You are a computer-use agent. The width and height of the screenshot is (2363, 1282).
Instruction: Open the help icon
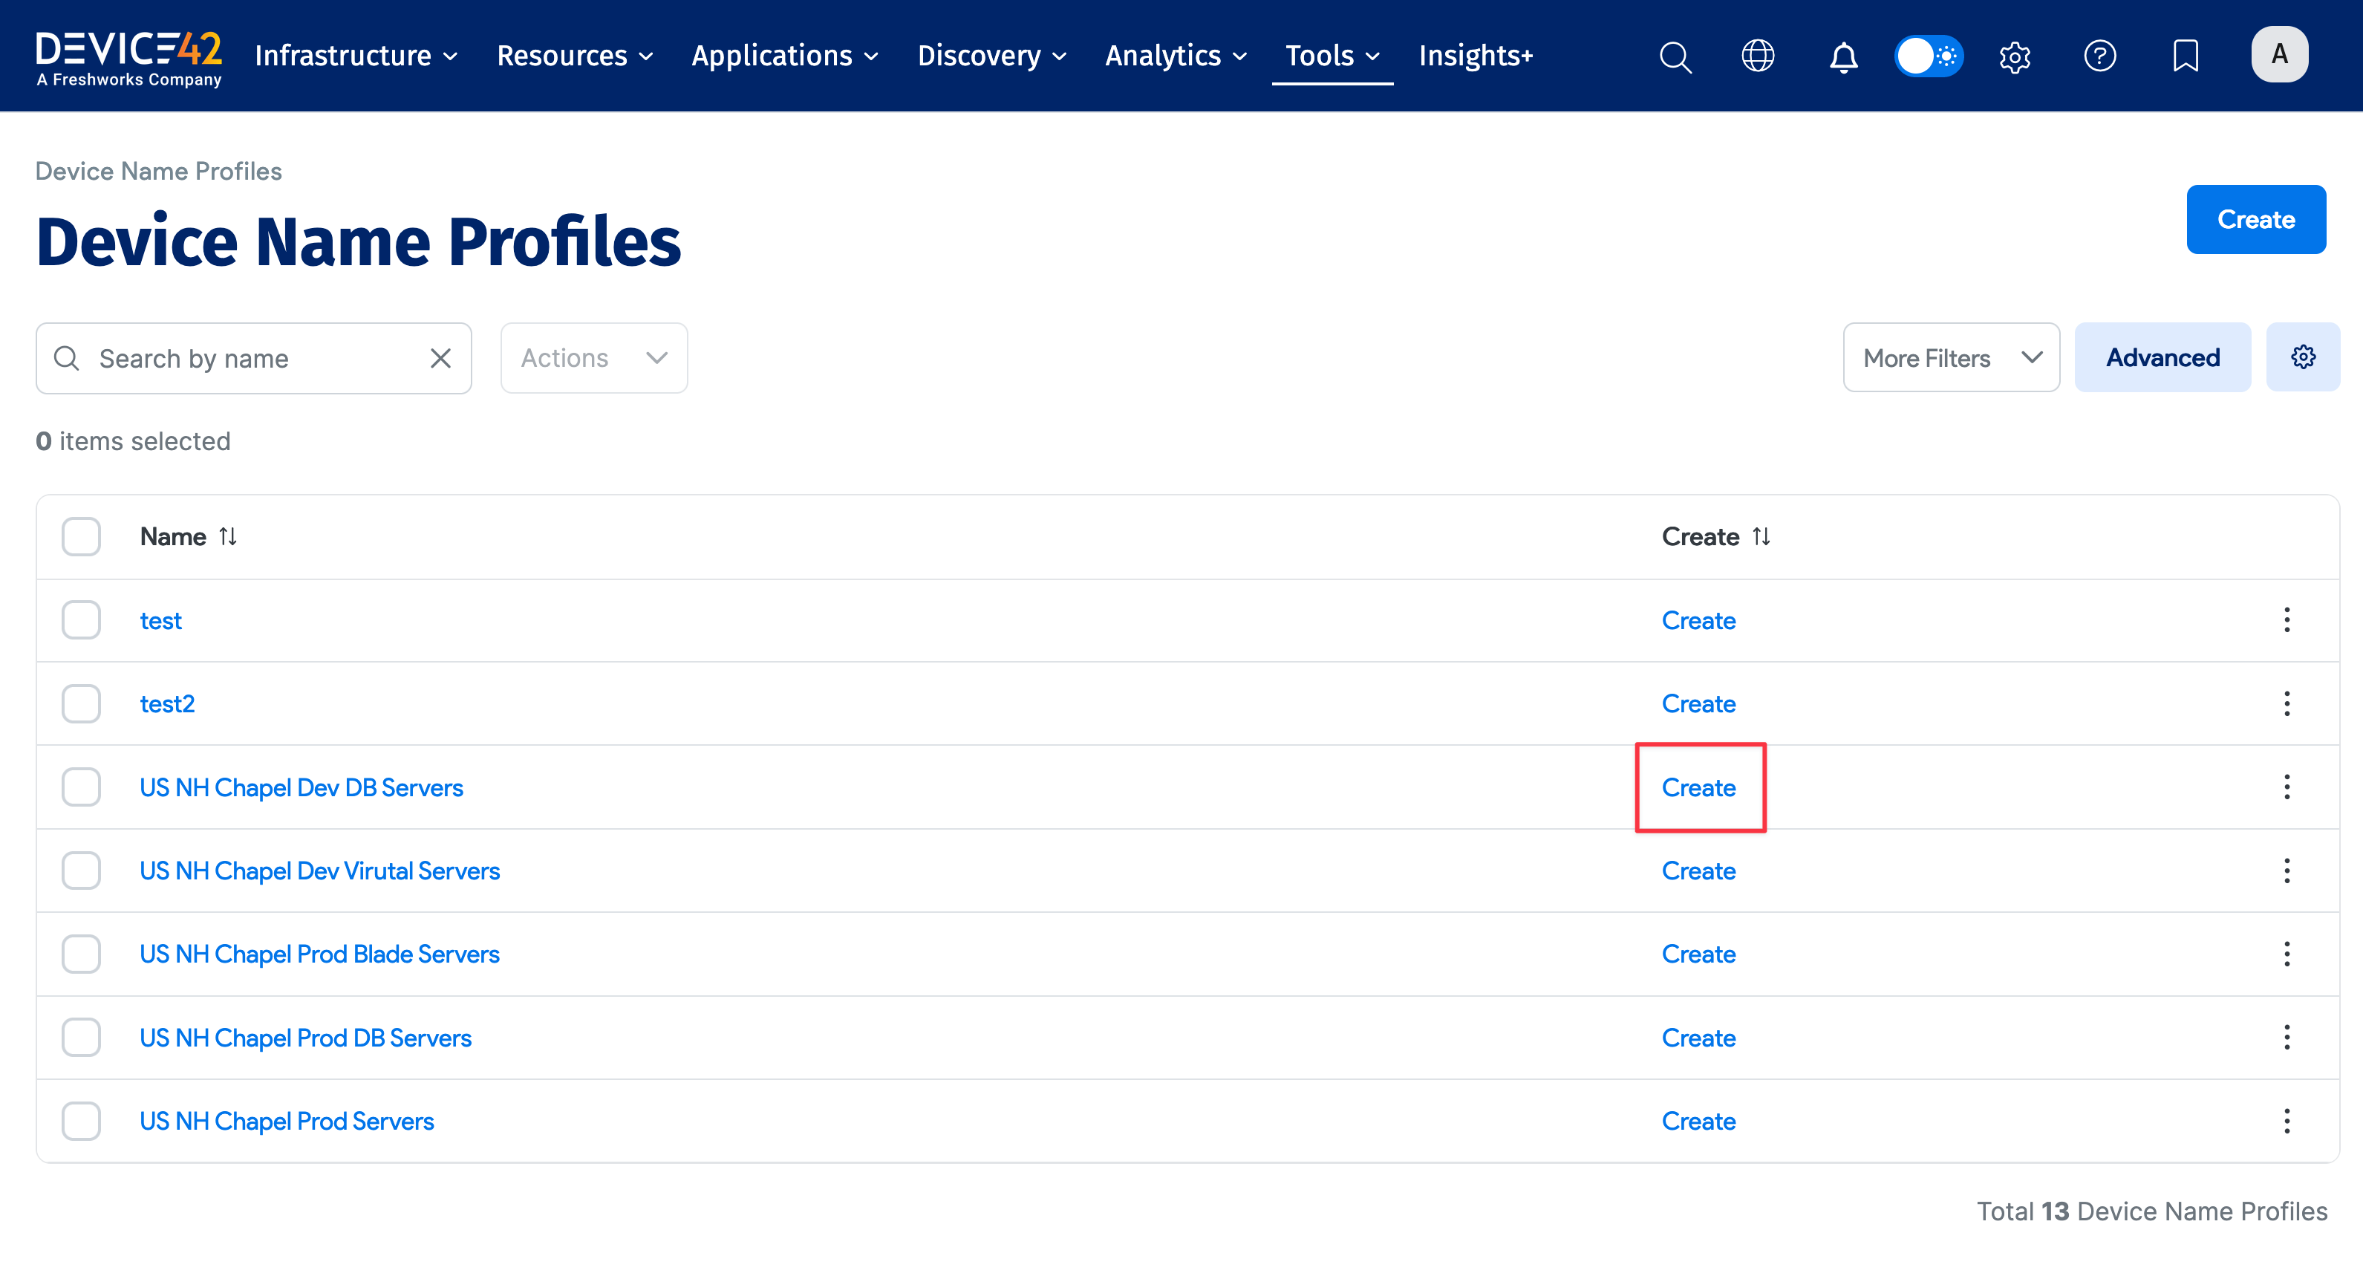[2099, 56]
